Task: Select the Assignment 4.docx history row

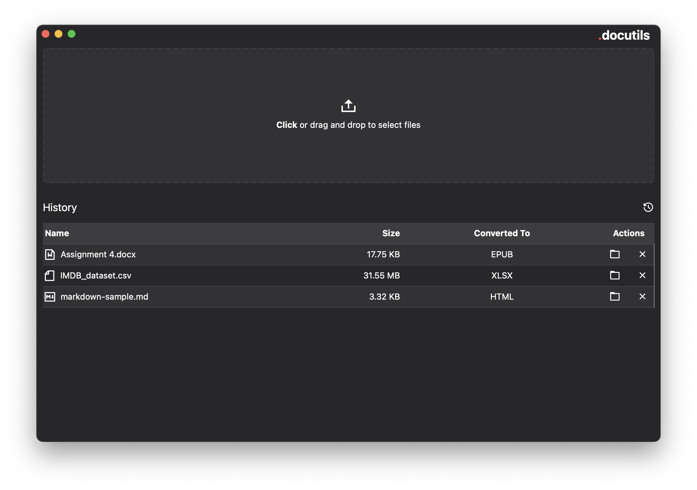Action: [228, 254]
